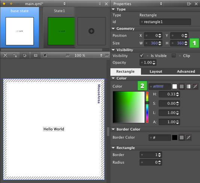The height and width of the screenshot is (183, 200).
Task: Click the rectangle1 id input field
Action: click(165, 22)
